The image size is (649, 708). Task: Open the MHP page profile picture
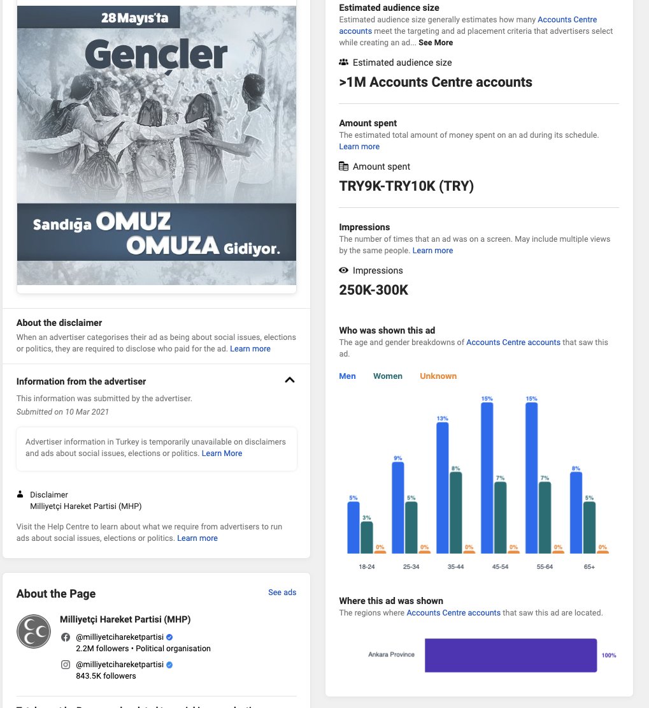click(34, 631)
